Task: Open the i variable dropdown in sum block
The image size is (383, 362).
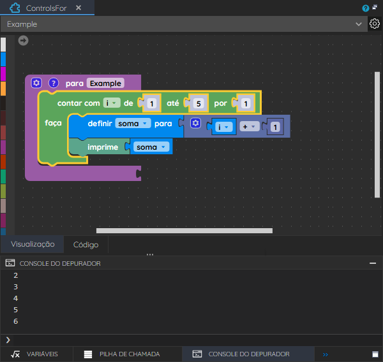Action: coord(223,127)
